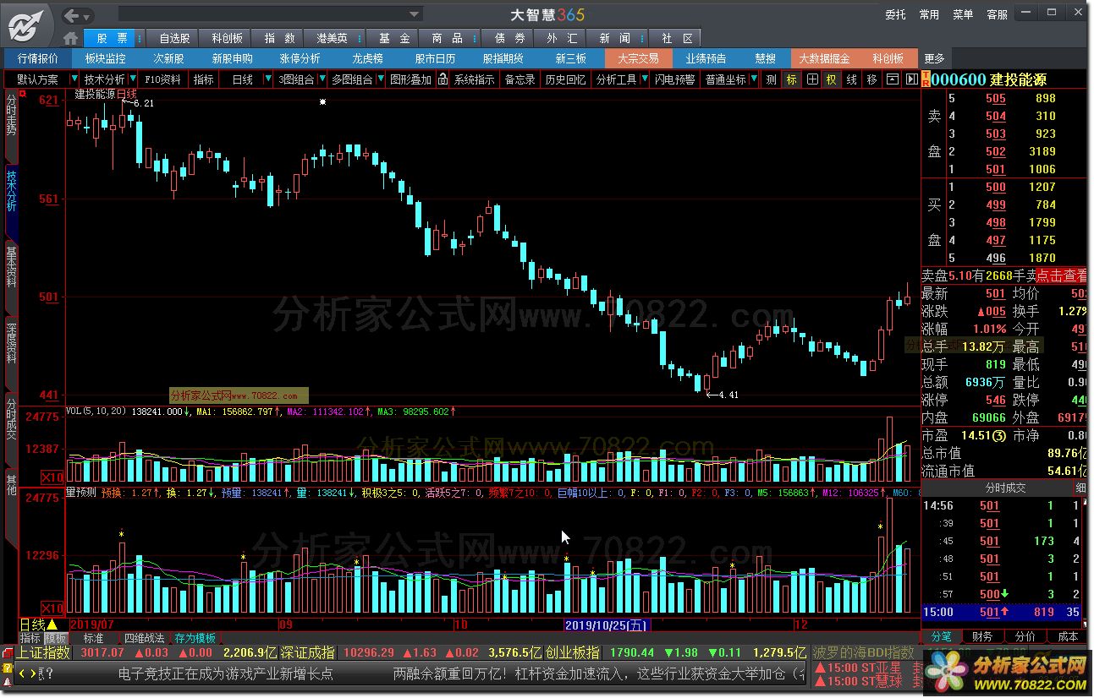
Task: Click the 历史回忆 button
Action: pyautogui.click(x=565, y=79)
